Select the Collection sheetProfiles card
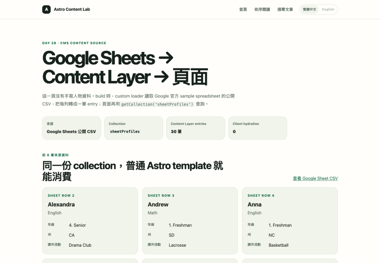Image resolution: width=380 pixels, height=263 pixels. click(134, 128)
